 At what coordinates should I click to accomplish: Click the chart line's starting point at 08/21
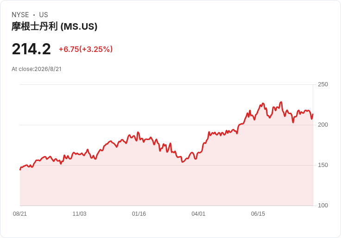click(x=20, y=169)
